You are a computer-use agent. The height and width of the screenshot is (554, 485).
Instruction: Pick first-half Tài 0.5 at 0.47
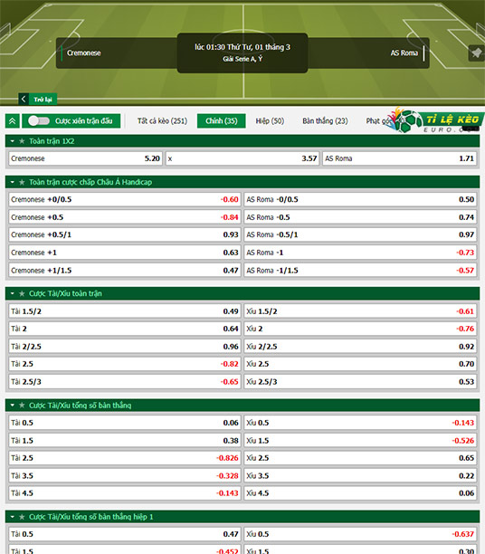pyautogui.click(x=125, y=534)
